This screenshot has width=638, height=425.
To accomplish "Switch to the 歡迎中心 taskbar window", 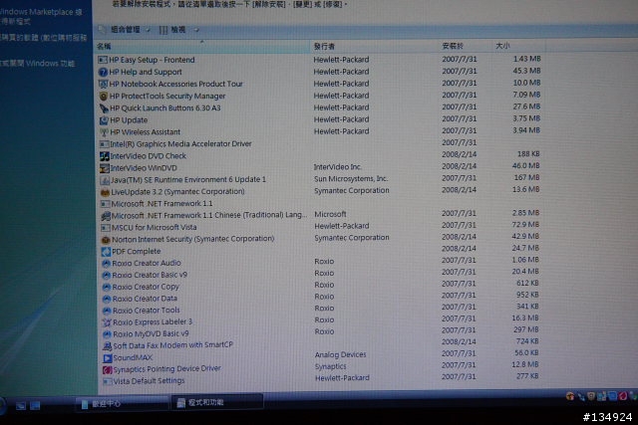I will [x=122, y=404].
